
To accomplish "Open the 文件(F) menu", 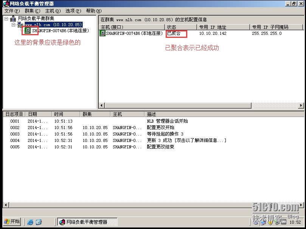I will pos(12,11).
